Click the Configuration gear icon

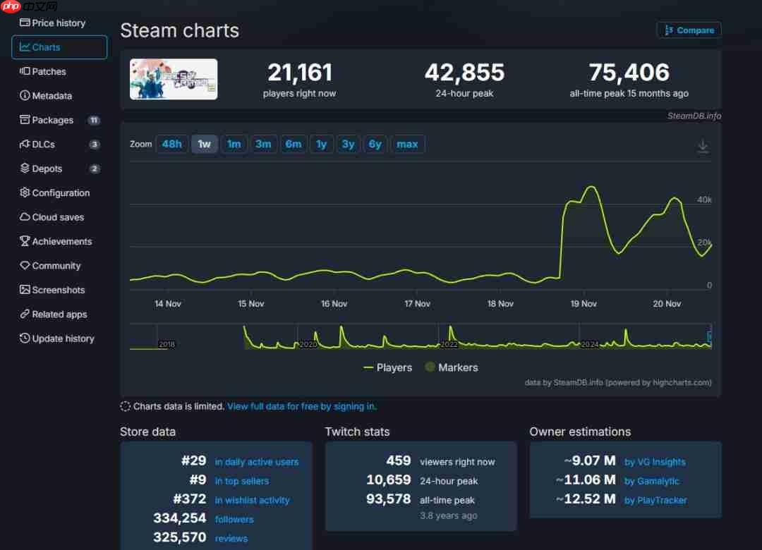pos(25,192)
